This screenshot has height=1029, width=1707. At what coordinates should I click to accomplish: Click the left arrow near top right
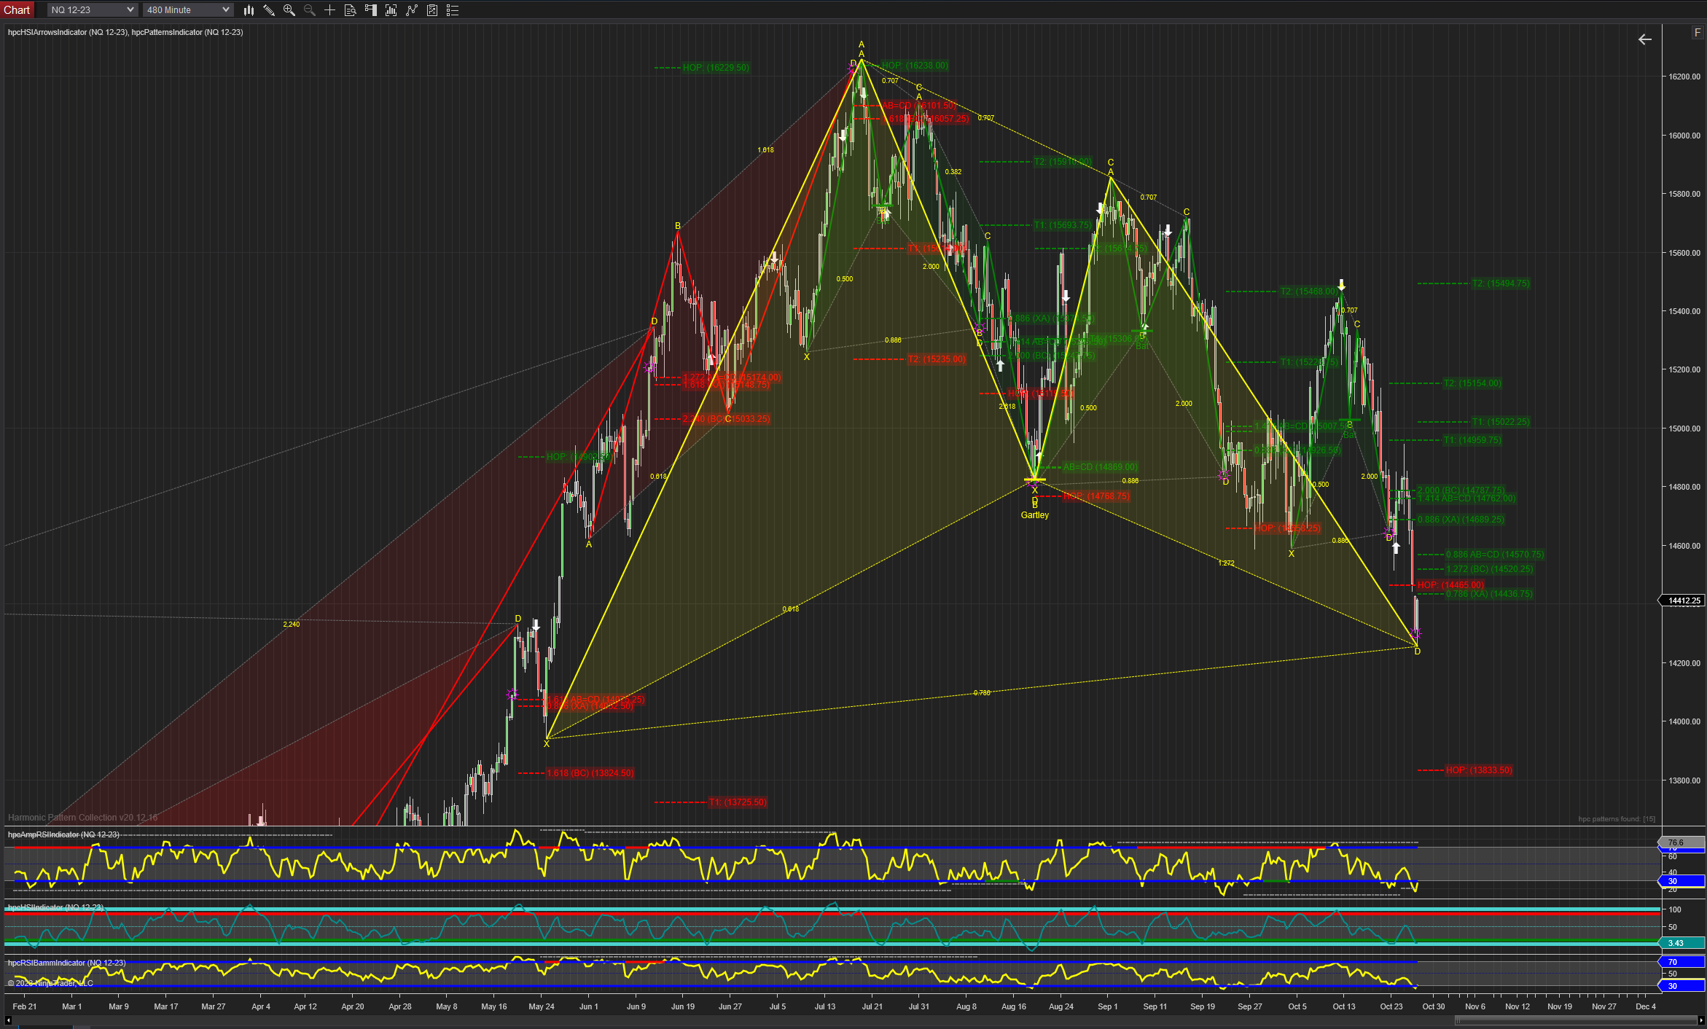point(1645,39)
